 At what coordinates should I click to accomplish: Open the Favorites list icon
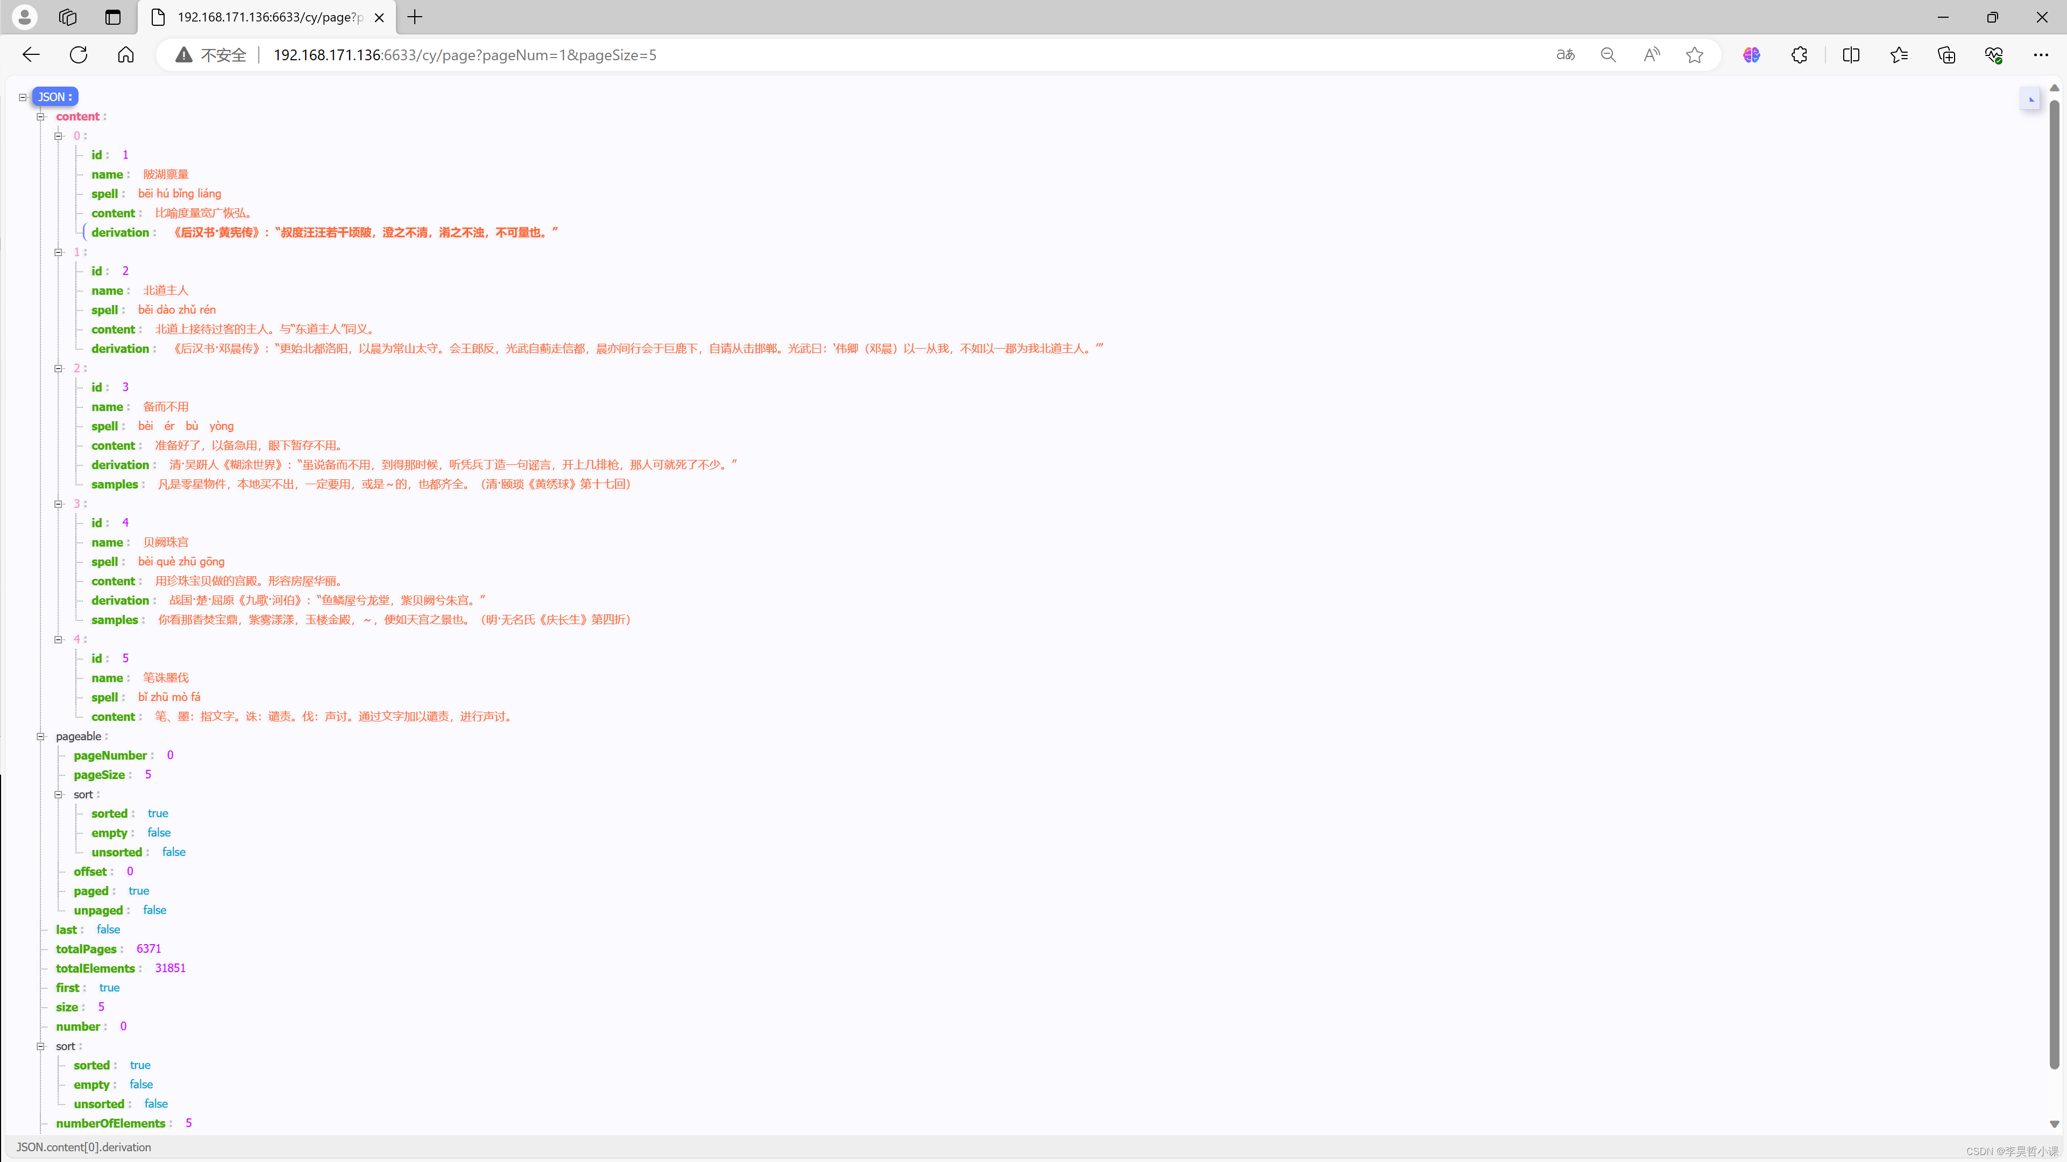pyautogui.click(x=1899, y=54)
